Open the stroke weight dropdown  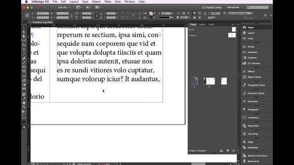[x=173, y=13]
